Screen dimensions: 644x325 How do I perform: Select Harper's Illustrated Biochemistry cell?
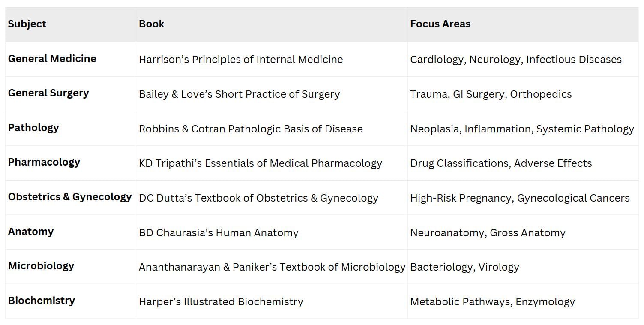pos(221,302)
